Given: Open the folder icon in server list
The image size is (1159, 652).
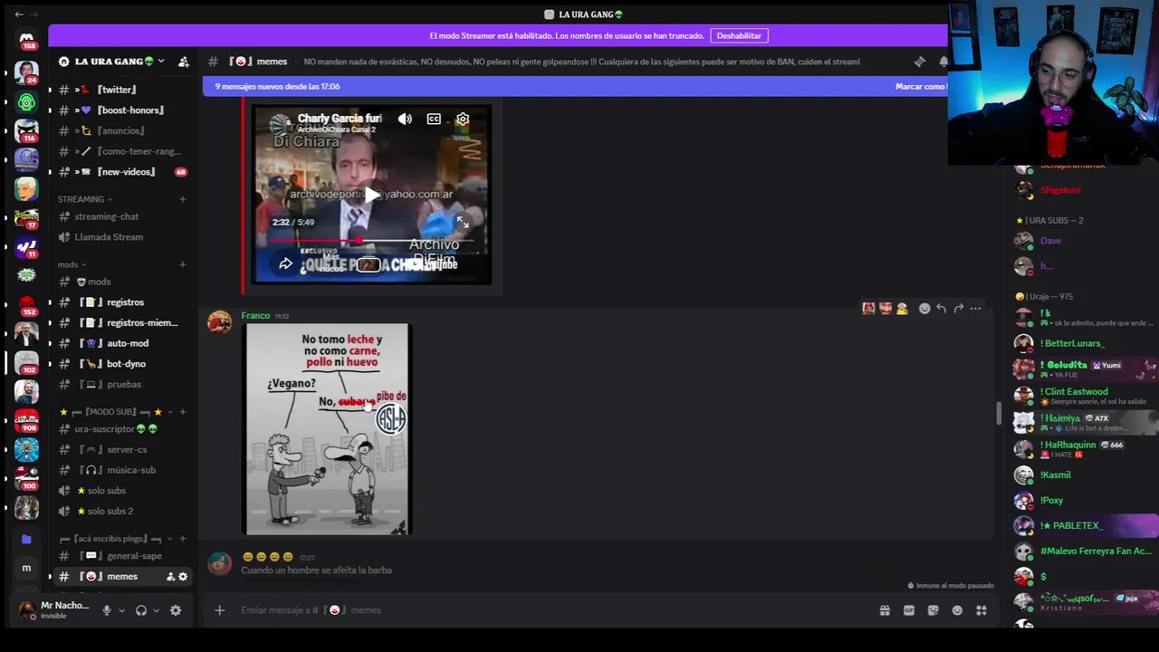Looking at the screenshot, I should point(26,539).
